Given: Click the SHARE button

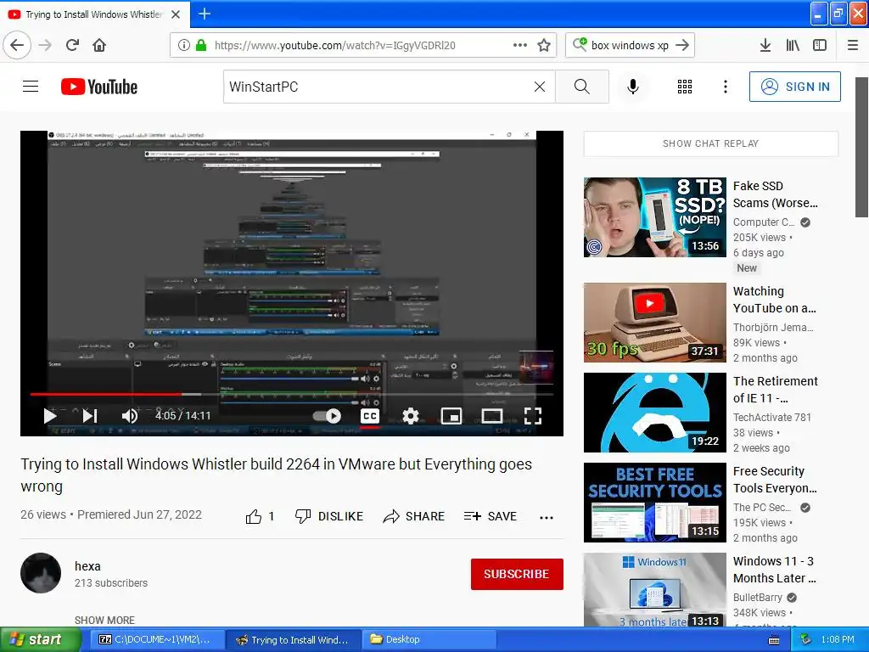Looking at the screenshot, I should [x=413, y=517].
